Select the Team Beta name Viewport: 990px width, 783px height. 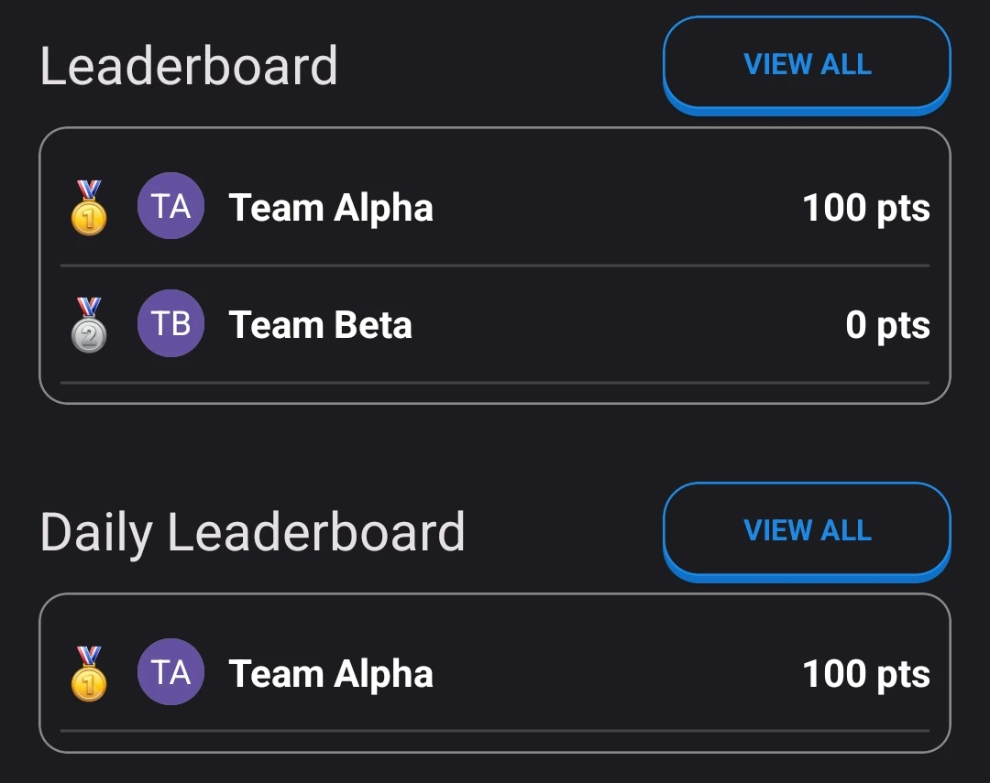pyautogui.click(x=320, y=325)
